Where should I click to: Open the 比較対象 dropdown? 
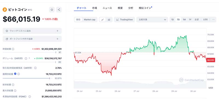tap(152, 20)
